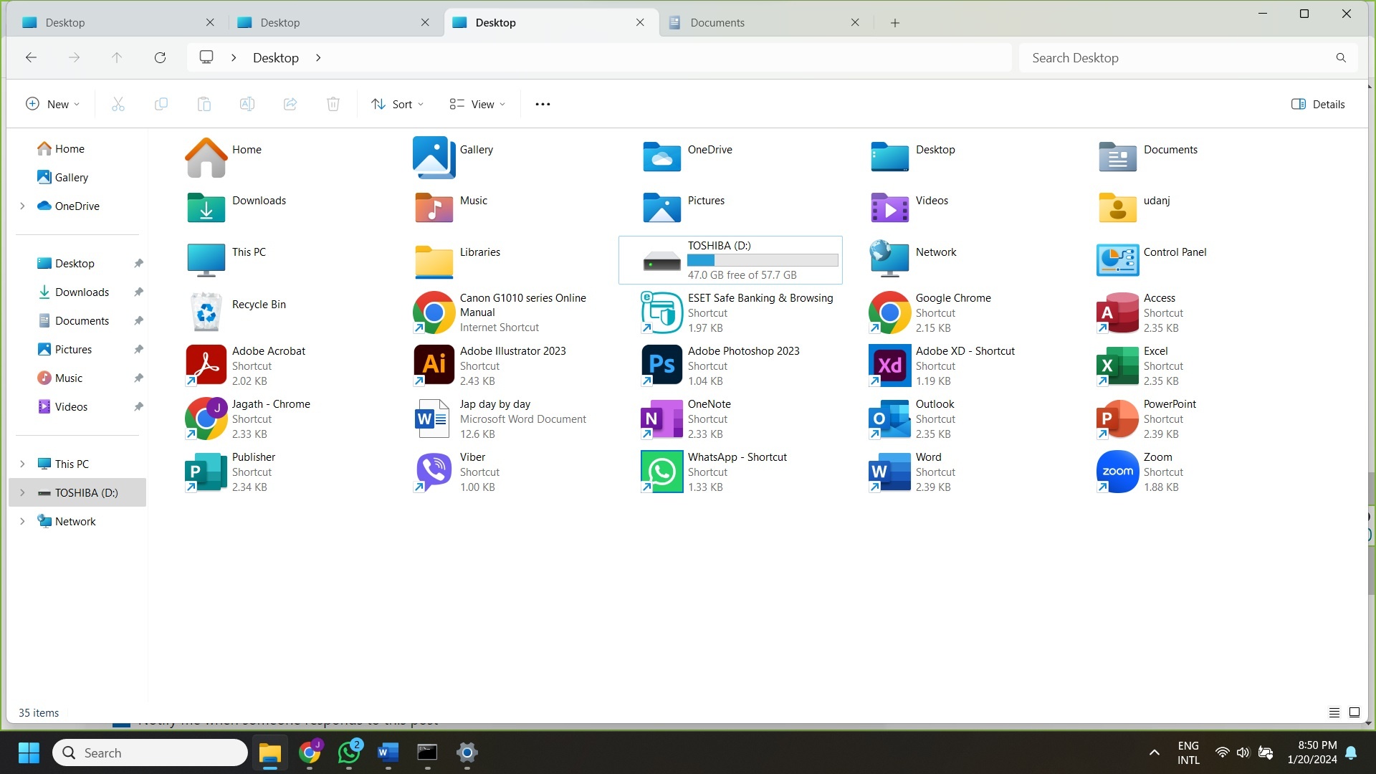The width and height of the screenshot is (1376, 774).
Task: Refresh the current folder view
Action: (160, 57)
